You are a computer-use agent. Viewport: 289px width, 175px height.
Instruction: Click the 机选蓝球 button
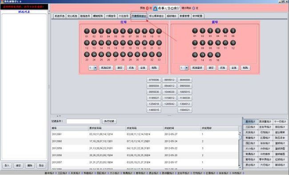click(197, 68)
